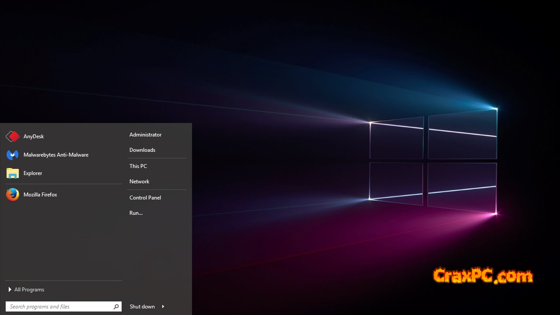The height and width of the screenshot is (315, 560).
Task: Open the Administrator user folder
Action: [x=145, y=135]
